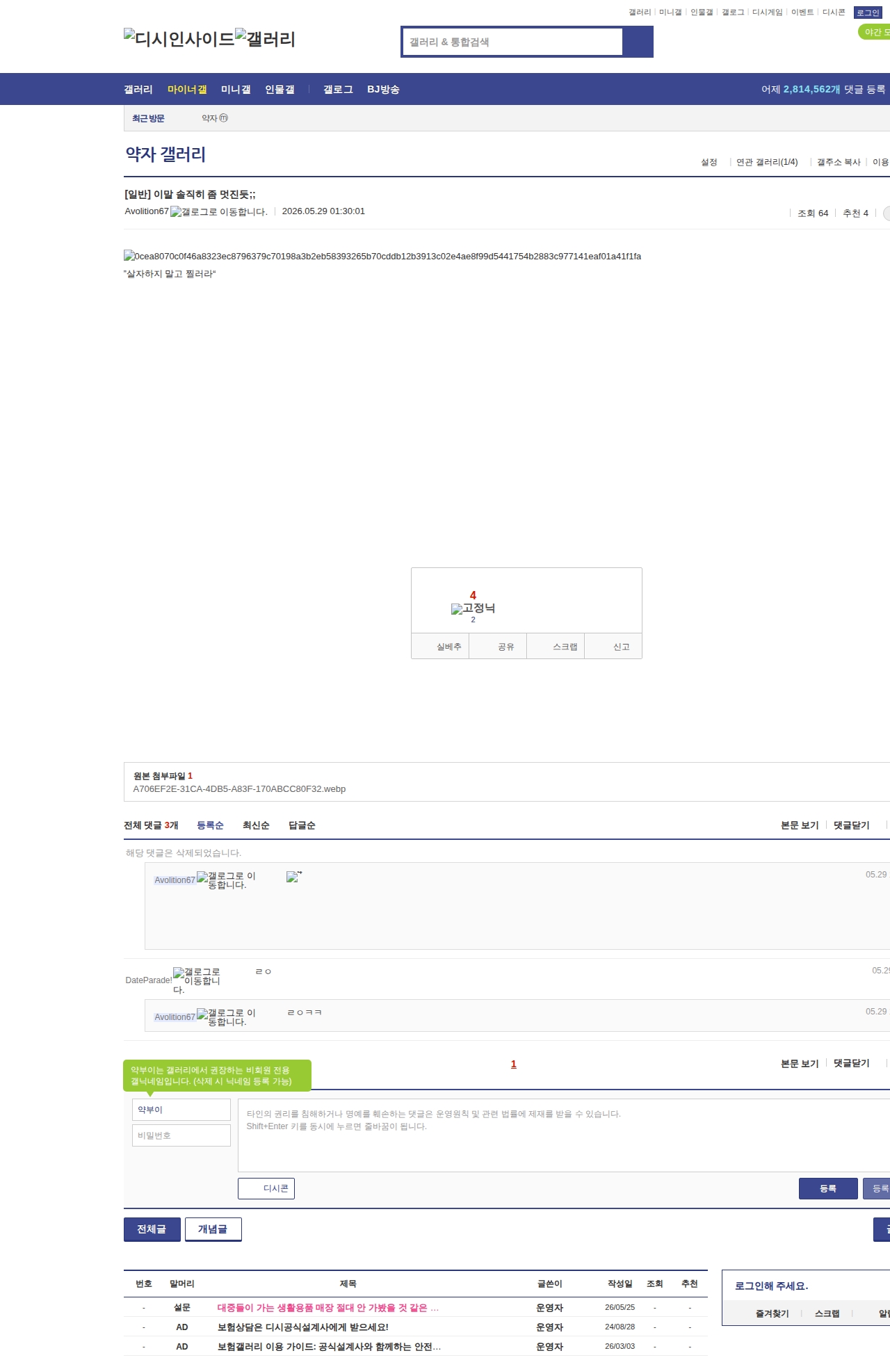This screenshot has width=890, height=1360.
Task: Collapse comments with lower 댓글닫기
Action: [852, 1063]
